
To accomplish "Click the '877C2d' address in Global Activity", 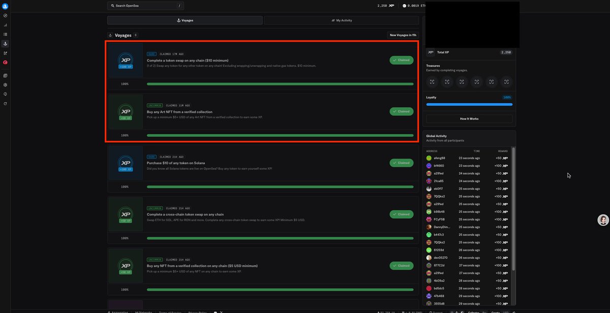I will [x=440, y=265].
